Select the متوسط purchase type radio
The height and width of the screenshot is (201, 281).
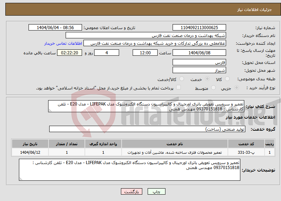coord(213,87)
